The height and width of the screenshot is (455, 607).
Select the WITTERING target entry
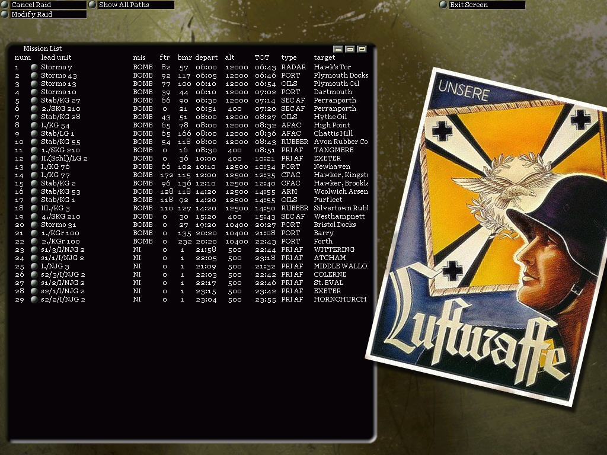[x=334, y=249]
